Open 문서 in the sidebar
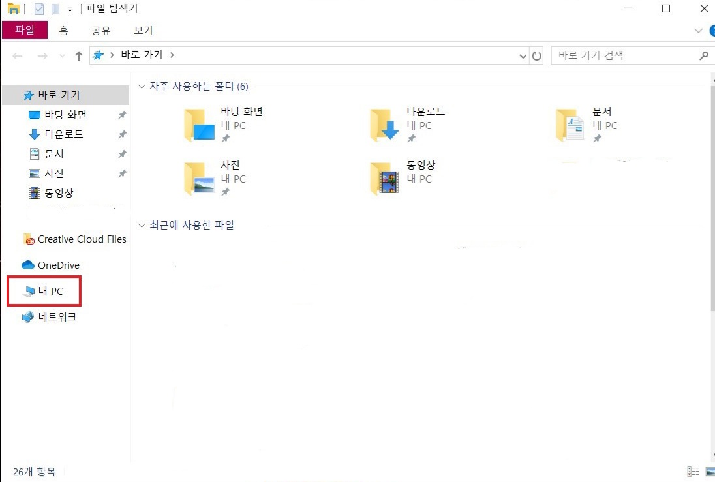The image size is (715, 482). (54, 154)
